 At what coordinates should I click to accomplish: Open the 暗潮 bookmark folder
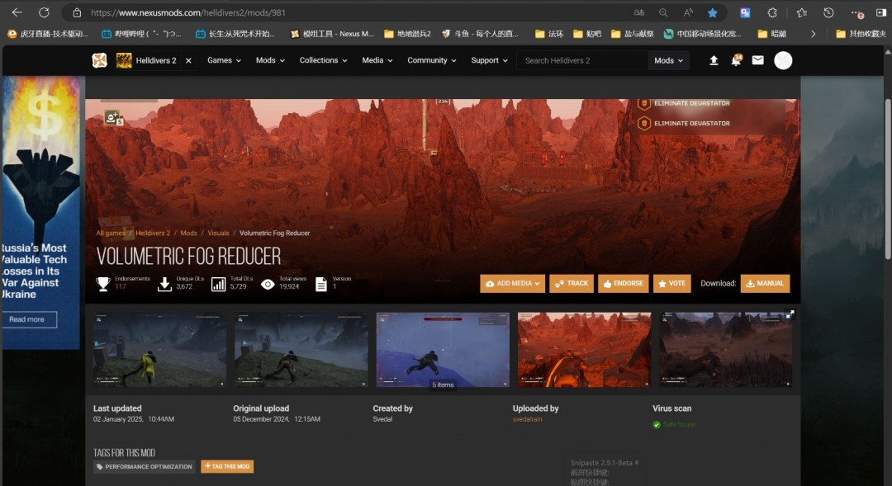pyautogui.click(x=772, y=34)
